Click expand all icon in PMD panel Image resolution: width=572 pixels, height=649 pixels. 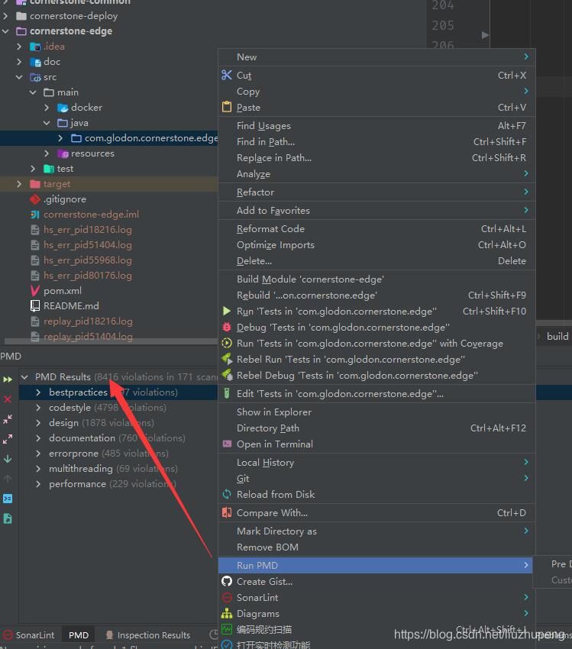point(8,439)
